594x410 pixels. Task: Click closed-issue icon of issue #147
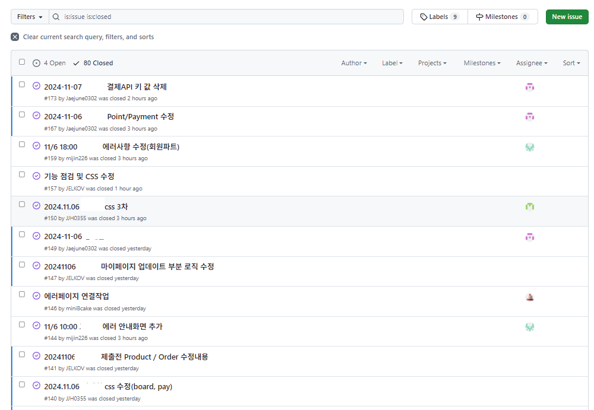coord(36,265)
